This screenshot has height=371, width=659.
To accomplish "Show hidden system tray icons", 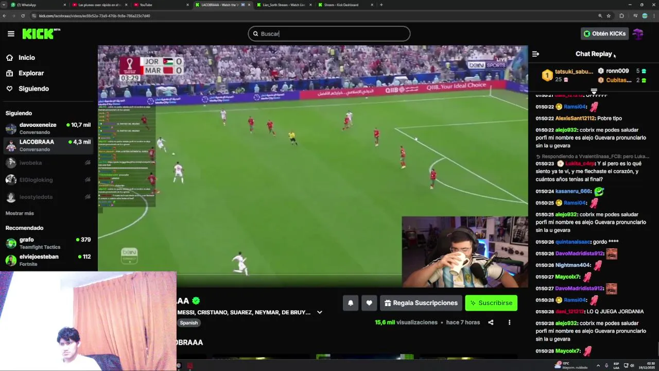I will [x=598, y=365].
